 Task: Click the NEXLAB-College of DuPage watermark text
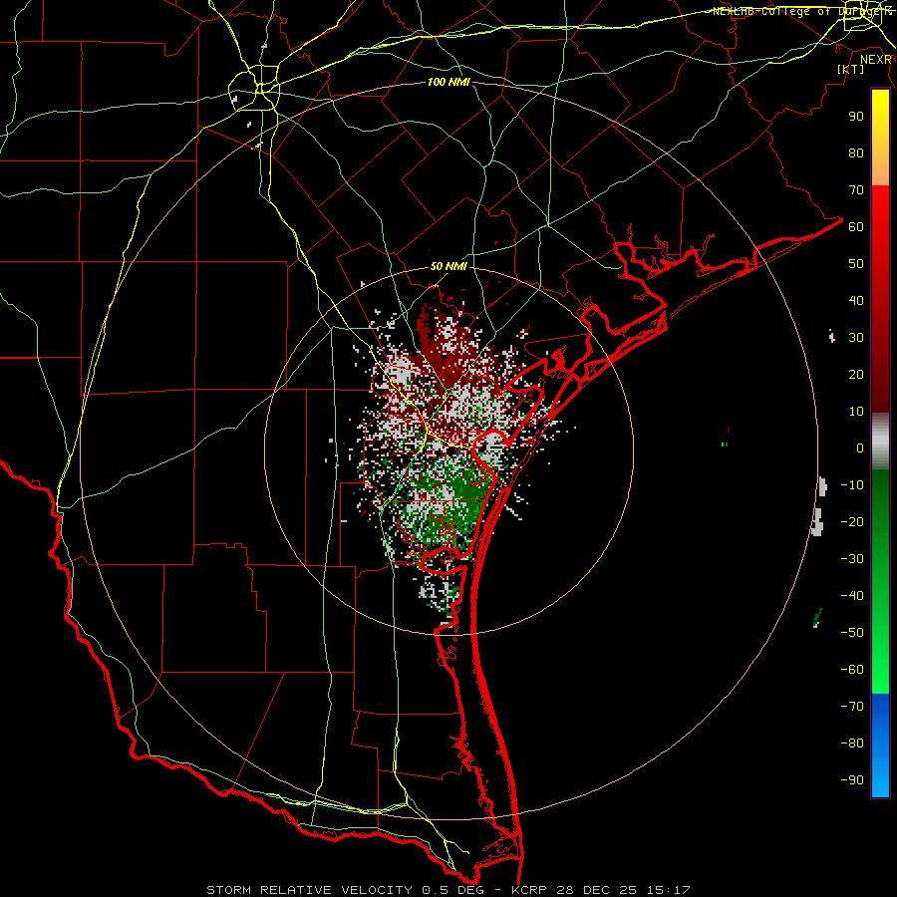(x=801, y=11)
